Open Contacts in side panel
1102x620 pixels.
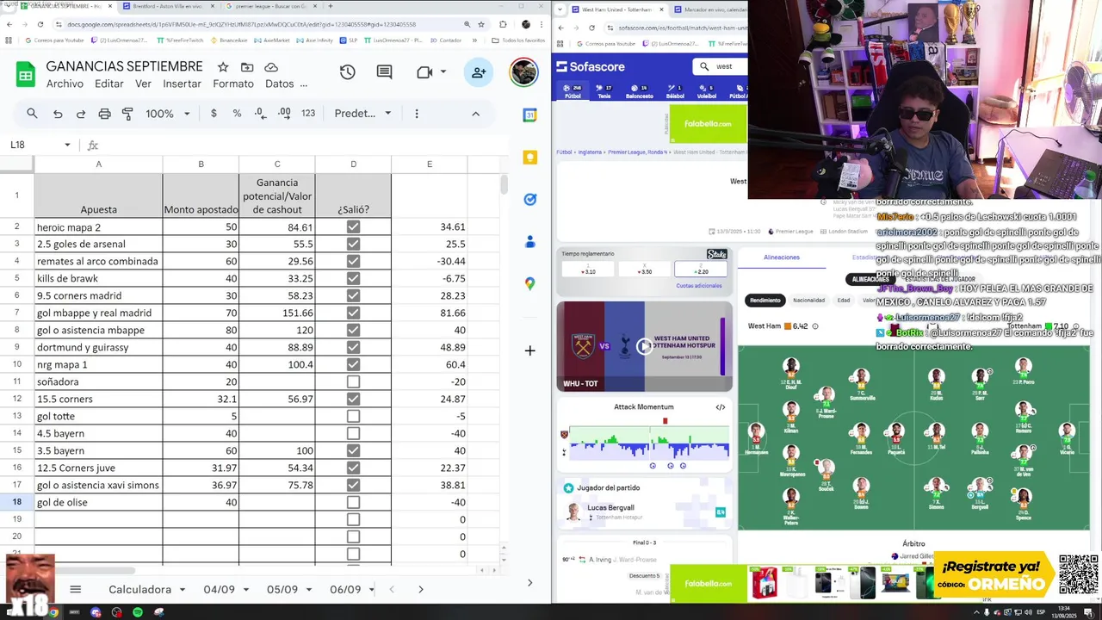coord(530,241)
